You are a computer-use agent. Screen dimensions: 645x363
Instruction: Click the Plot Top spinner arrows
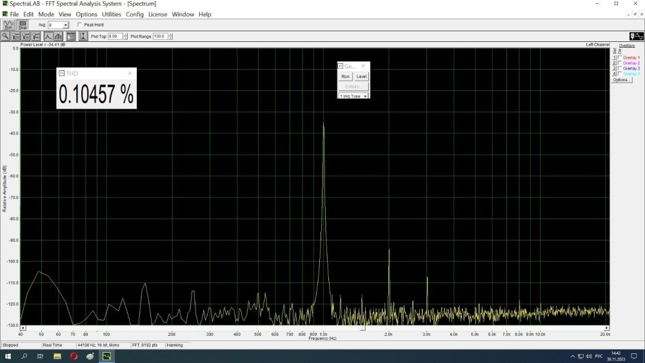(125, 36)
